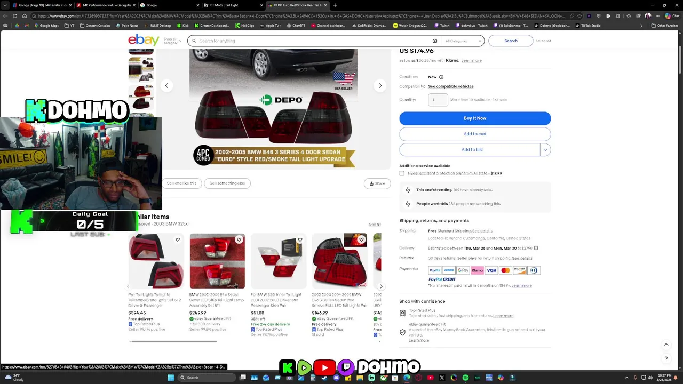Add BMW E46 Sedan $249.99 item to watchlist
This screenshot has width=683, height=384.
click(239, 239)
